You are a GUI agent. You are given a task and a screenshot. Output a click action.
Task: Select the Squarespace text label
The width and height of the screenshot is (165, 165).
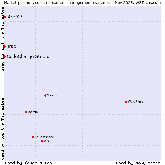(x=44, y=137)
